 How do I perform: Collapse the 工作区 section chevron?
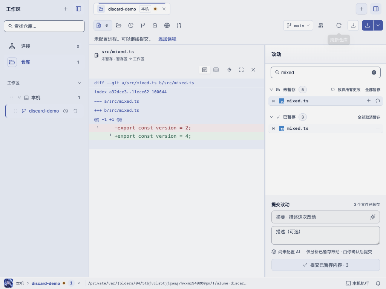coord(79,83)
